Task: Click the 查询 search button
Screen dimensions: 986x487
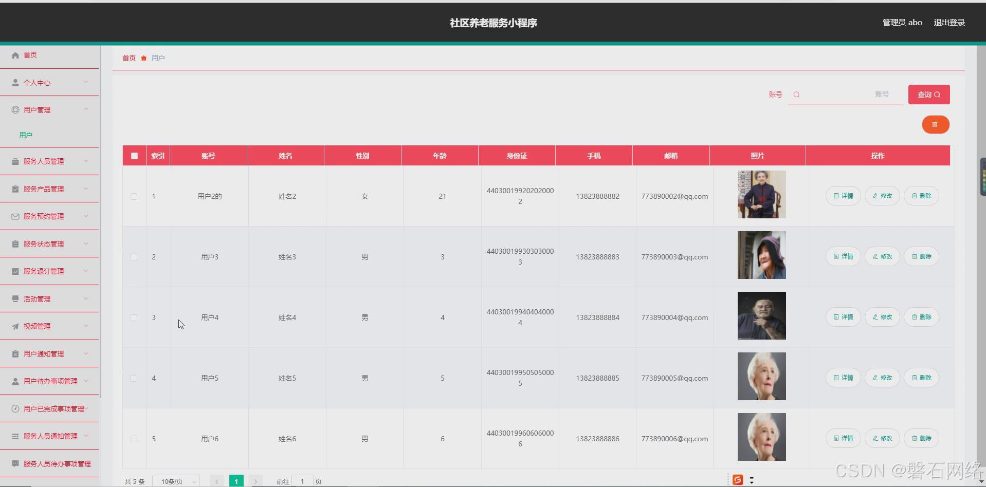Action: click(929, 95)
